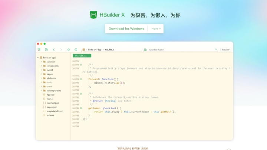Click the common folder icon
This screenshot has width=267, height=150.
point(44,62)
